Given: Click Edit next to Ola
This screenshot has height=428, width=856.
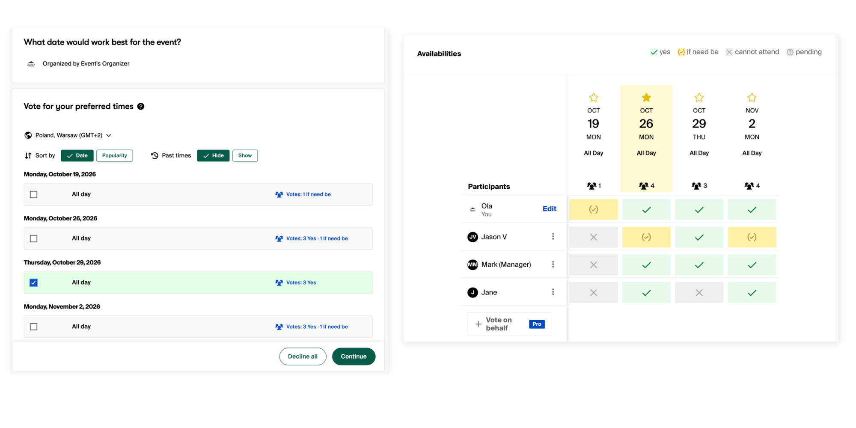Looking at the screenshot, I should 550,209.
